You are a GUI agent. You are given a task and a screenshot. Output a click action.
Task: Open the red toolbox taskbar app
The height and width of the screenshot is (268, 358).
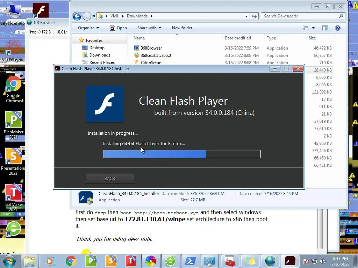230,261
